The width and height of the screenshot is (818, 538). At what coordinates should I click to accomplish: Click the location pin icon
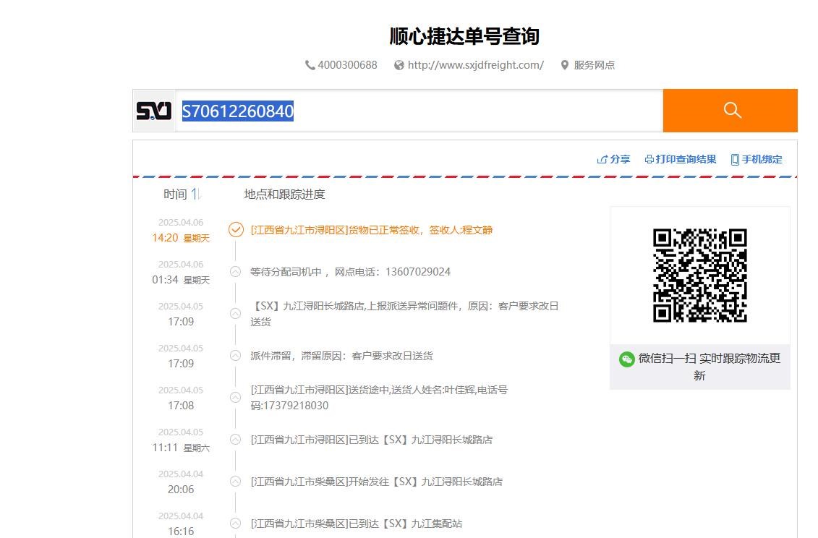tap(564, 65)
